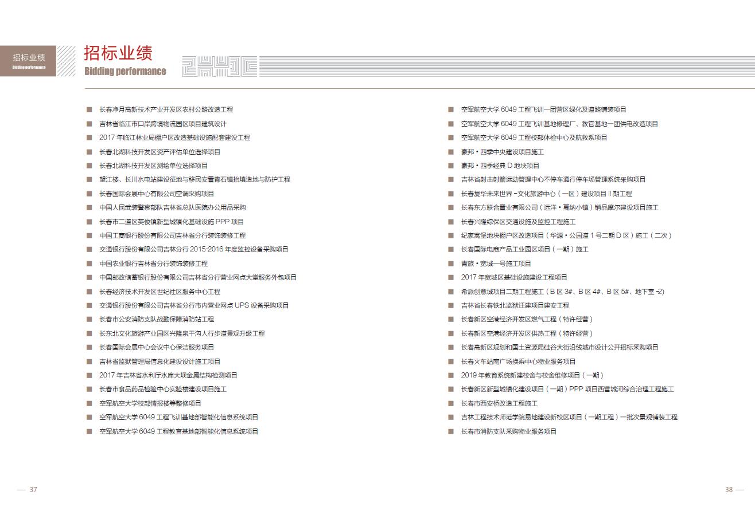Click the brown 招标业绩 side tab
This screenshot has height=511, width=755.
(29, 60)
